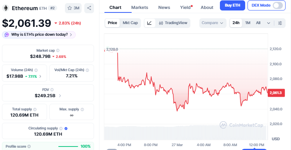This screenshot has height=150, width=291.
Task: Click the $249.25B FDV value
Action: [45, 96]
